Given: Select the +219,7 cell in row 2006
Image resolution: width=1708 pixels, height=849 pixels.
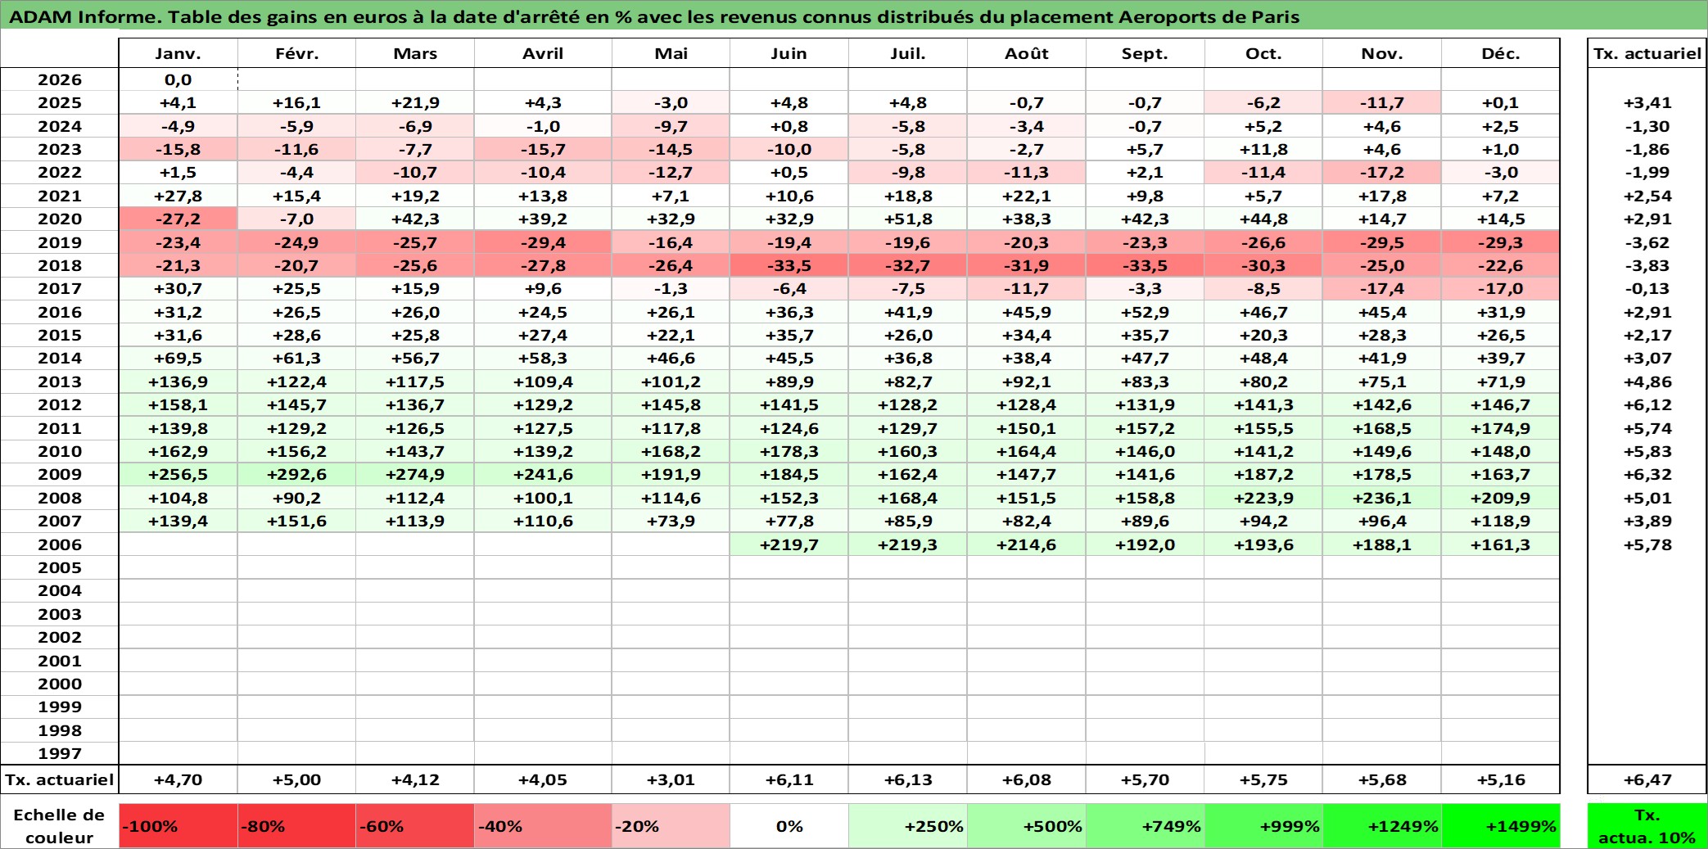Looking at the screenshot, I should click(x=788, y=544).
